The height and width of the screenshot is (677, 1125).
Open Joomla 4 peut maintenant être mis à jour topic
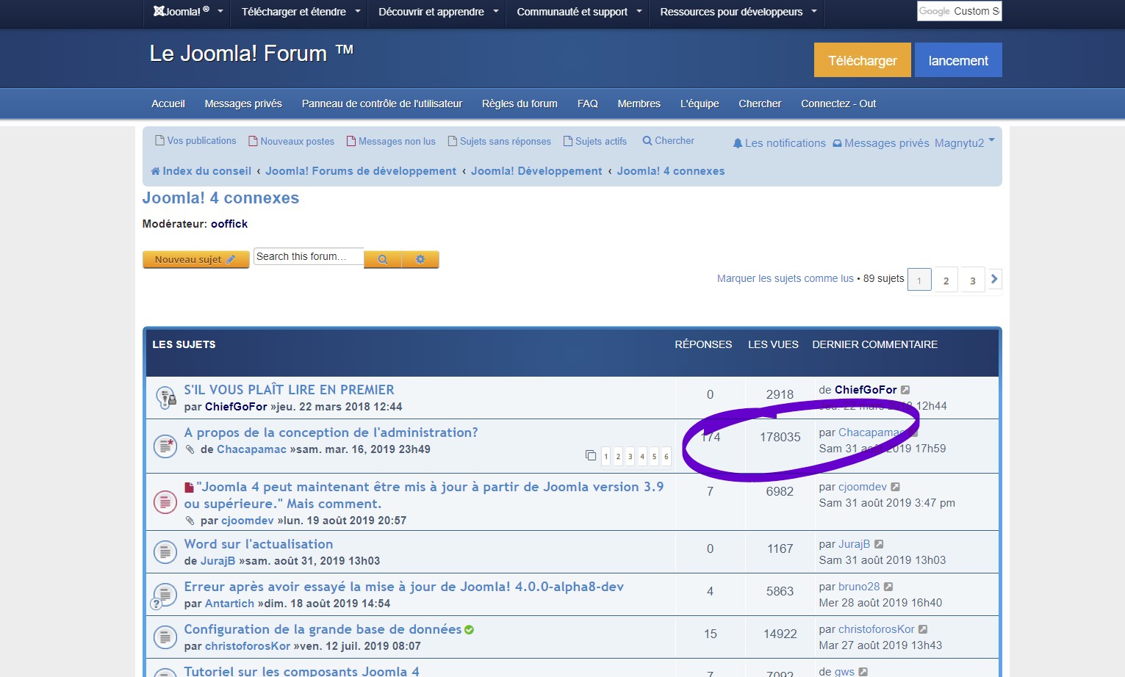coord(424,495)
